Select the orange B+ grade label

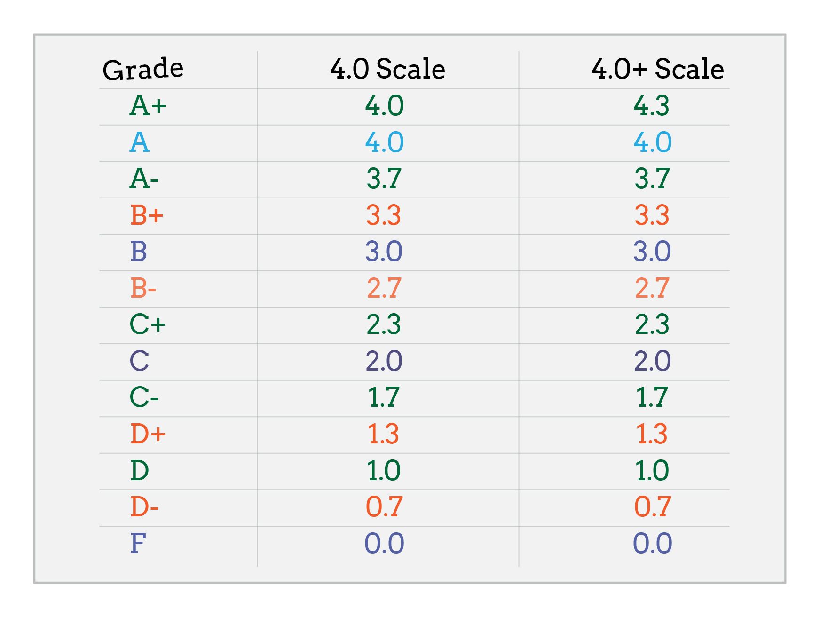pos(147,215)
